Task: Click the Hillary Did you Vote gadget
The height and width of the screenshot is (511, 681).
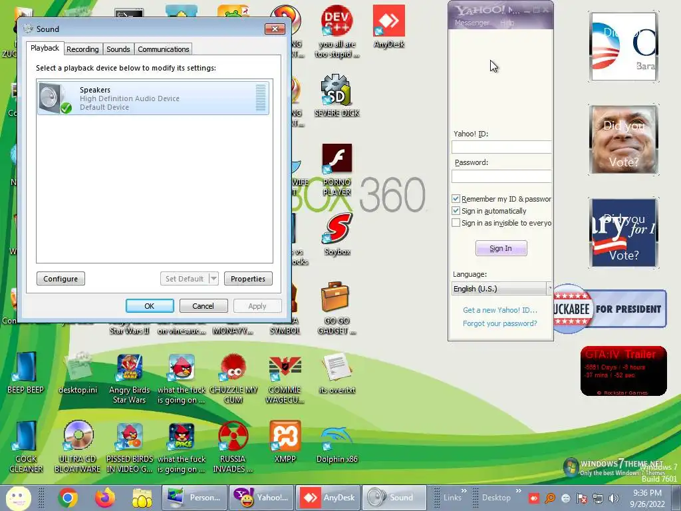Action: (624, 232)
